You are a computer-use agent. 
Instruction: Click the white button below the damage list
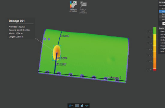(x=163, y=24)
